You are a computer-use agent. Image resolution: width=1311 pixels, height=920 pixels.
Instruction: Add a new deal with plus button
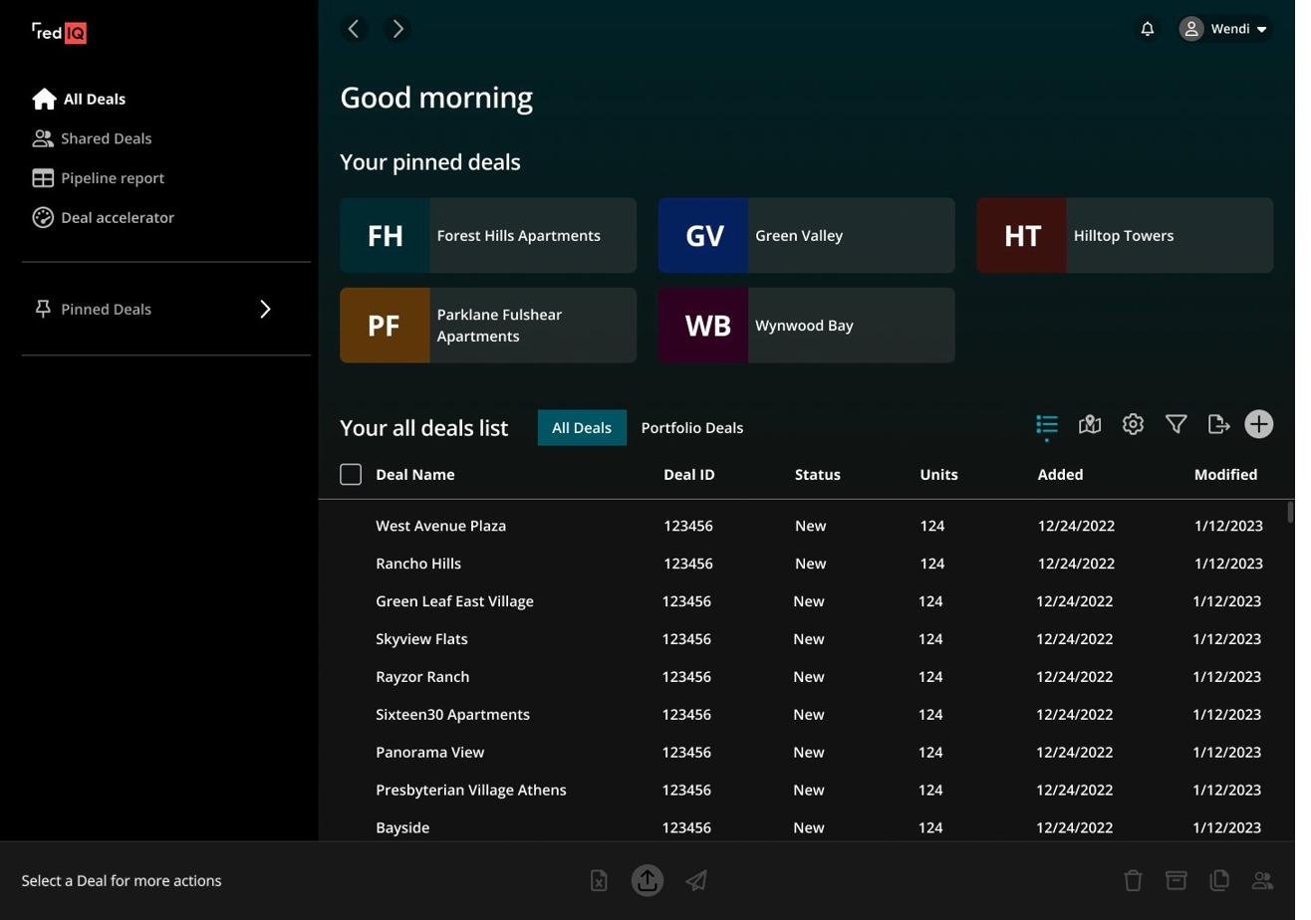[x=1258, y=424]
